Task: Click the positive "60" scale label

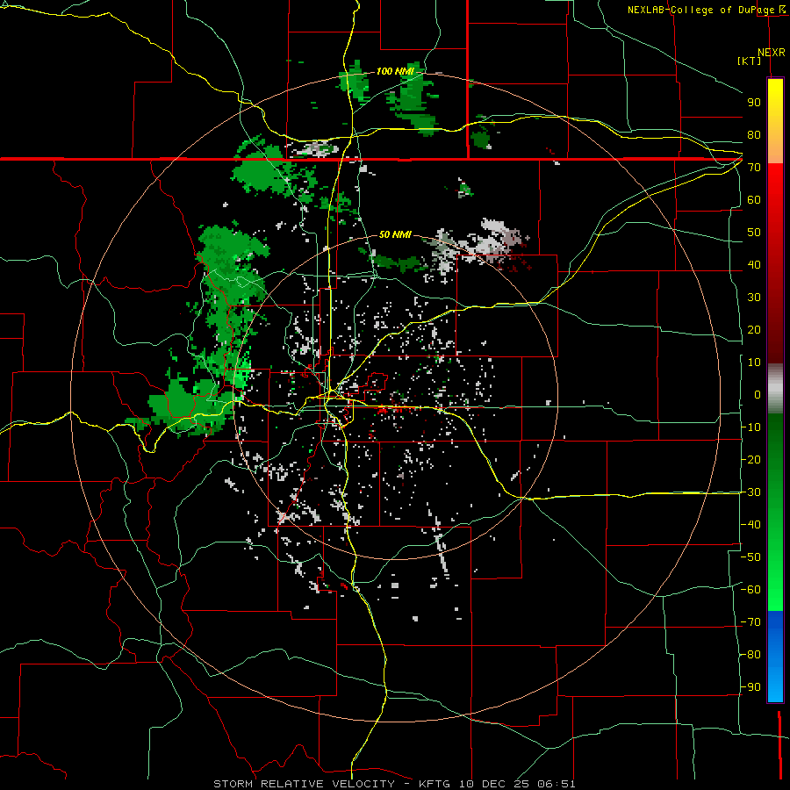Action: 754,200
